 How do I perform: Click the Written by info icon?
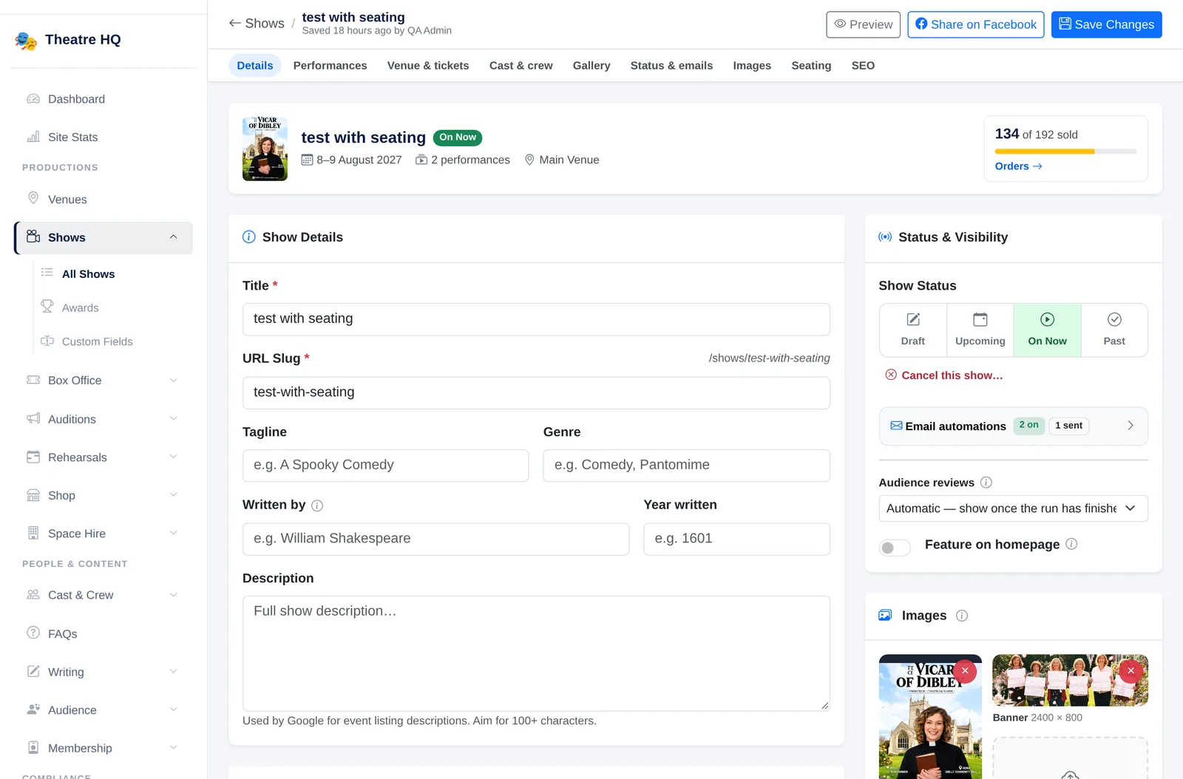tap(317, 506)
